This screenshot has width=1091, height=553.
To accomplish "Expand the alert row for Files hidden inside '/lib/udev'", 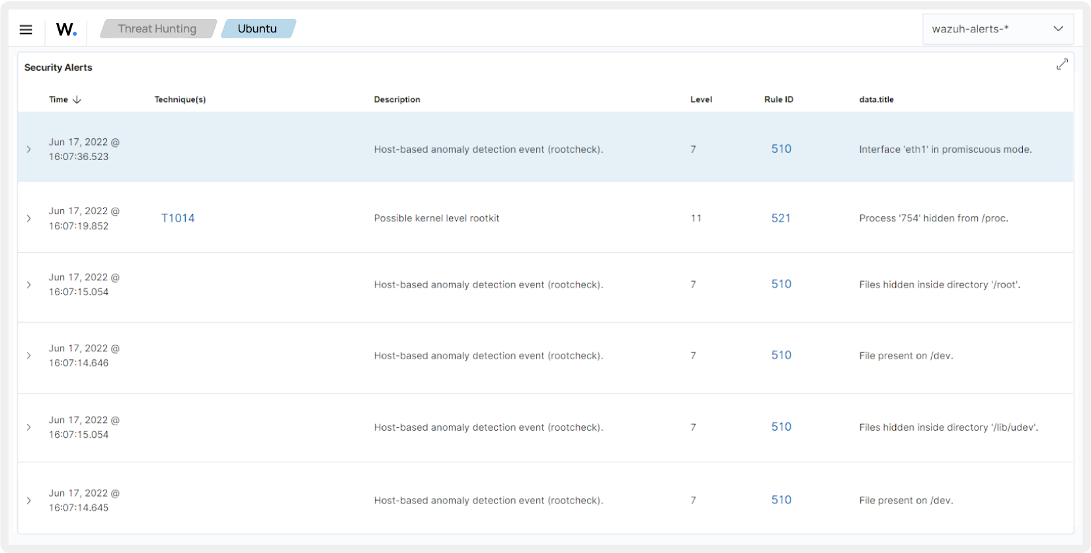I will [x=28, y=427].
